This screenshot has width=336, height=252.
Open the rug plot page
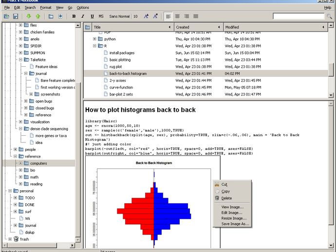coord(116,67)
